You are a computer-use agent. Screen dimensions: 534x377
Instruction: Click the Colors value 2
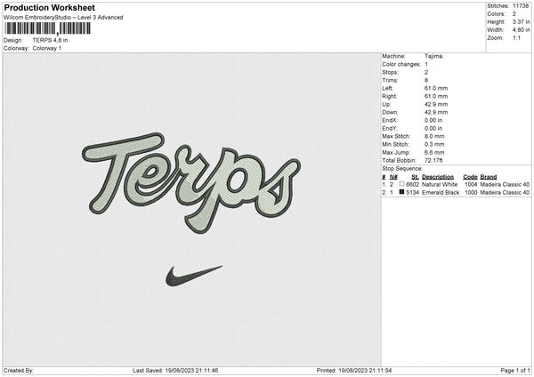(x=514, y=14)
